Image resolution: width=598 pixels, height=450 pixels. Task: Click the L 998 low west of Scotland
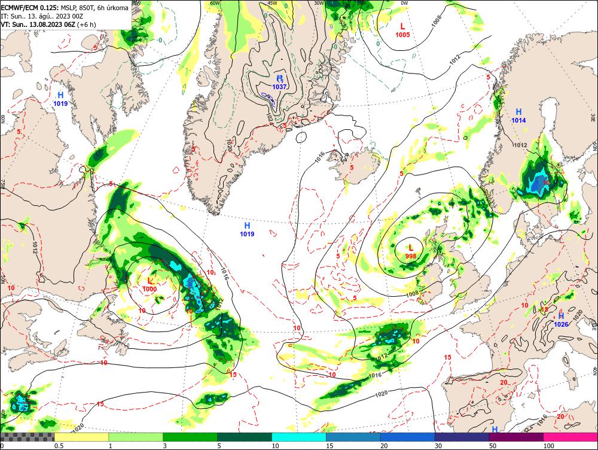(x=411, y=252)
